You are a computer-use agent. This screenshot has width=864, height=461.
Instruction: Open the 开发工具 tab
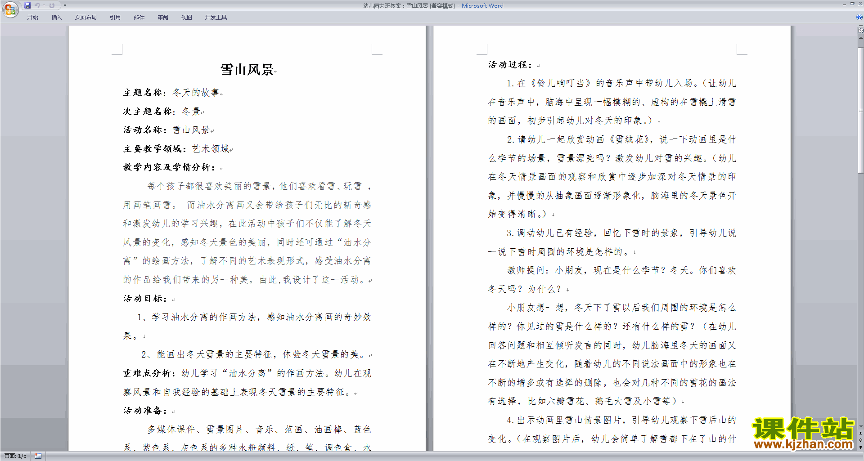pyautogui.click(x=216, y=18)
